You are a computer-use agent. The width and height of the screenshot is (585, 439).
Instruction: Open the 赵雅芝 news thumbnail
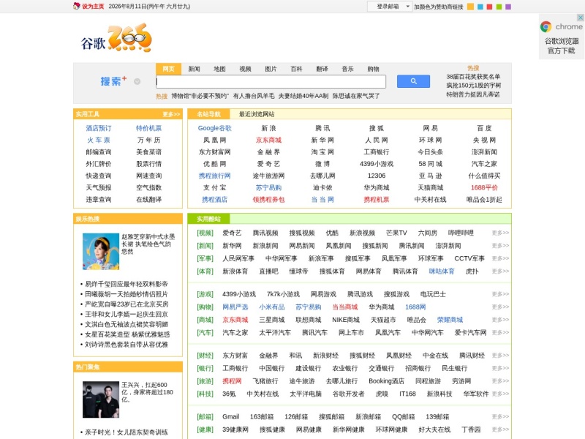pyautogui.click(x=101, y=252)
